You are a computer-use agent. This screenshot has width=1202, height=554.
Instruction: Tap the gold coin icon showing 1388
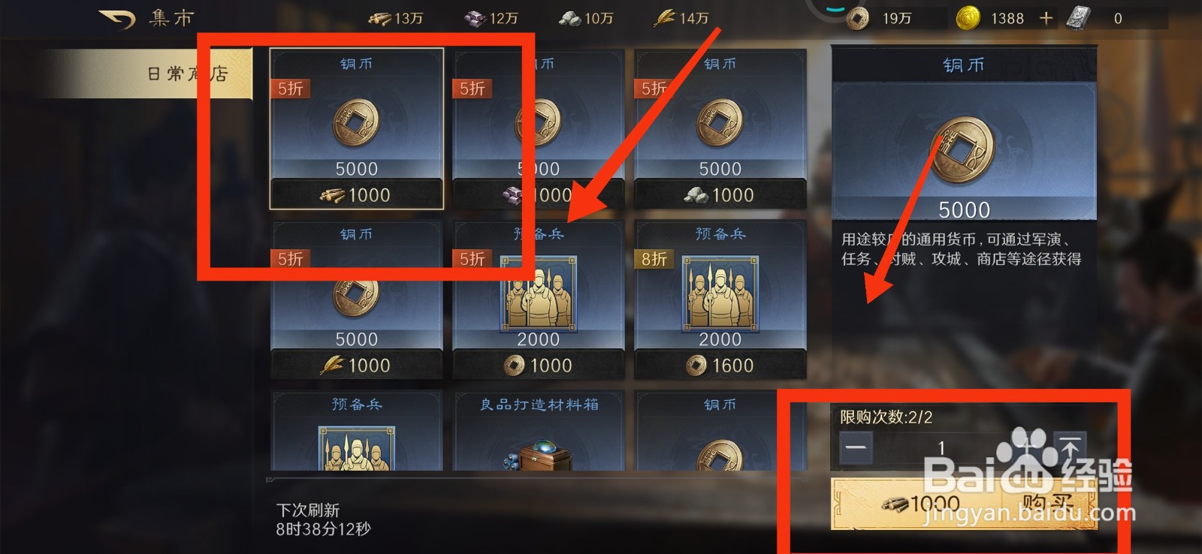pyautogui.click(x=968, y=18)
